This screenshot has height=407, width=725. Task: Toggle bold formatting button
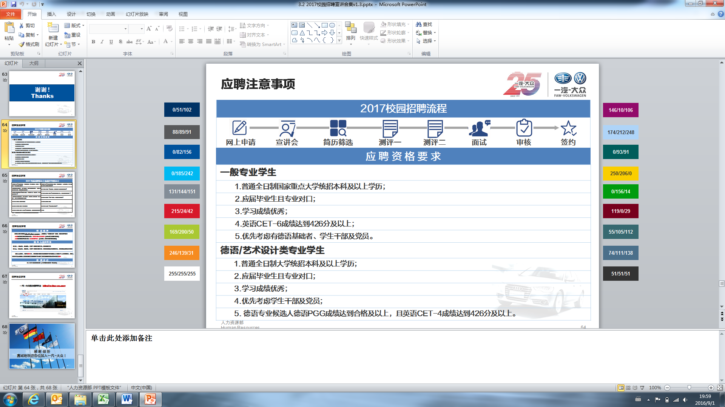click(x=93, y=42)
